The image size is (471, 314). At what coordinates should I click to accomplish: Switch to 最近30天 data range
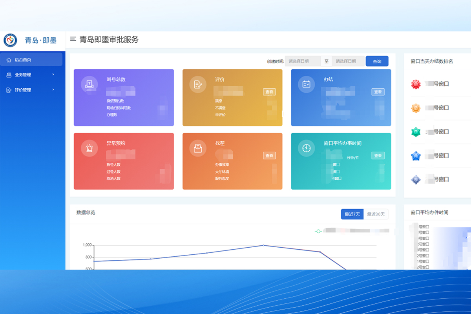[x=376, y=214]
